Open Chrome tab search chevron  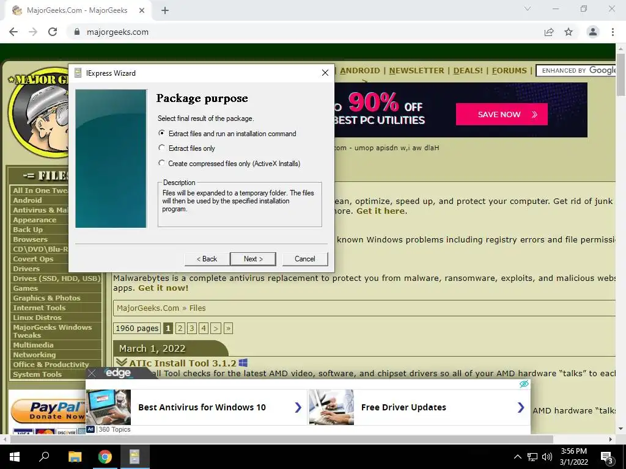[528, 9]
